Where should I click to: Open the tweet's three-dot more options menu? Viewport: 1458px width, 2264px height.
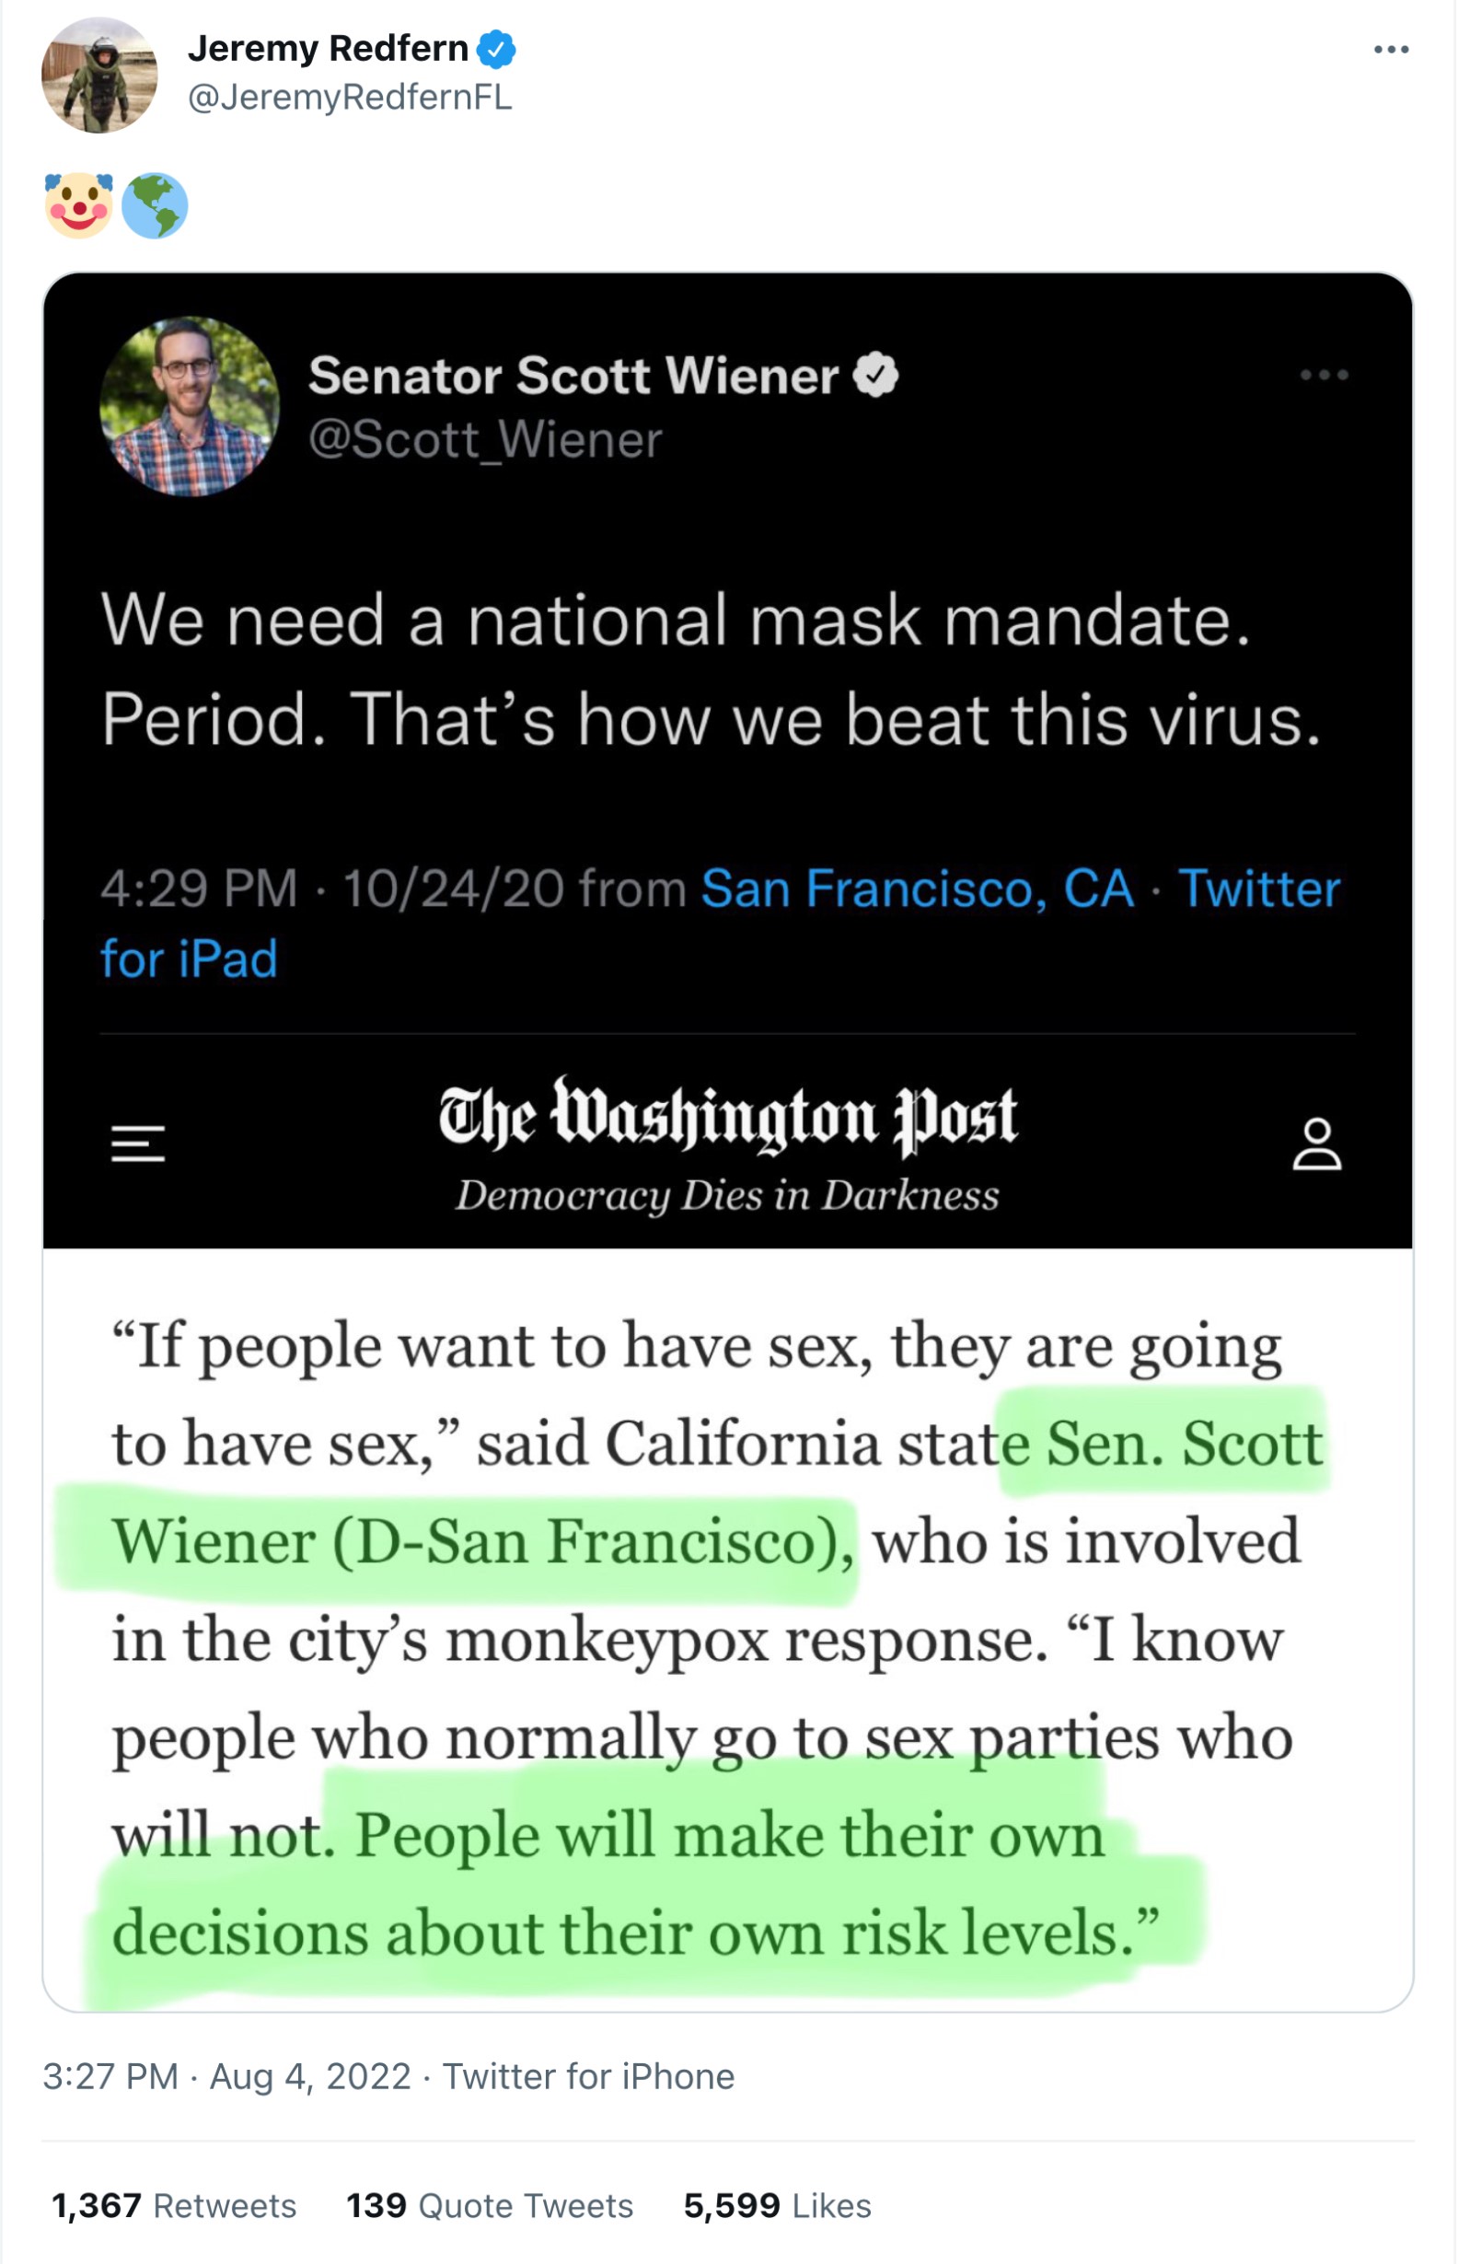(x=1391, y=51)
